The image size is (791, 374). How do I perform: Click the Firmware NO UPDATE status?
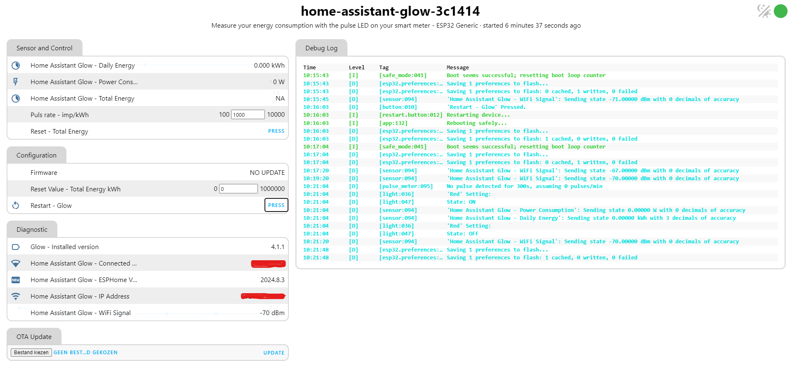point(267,173)
